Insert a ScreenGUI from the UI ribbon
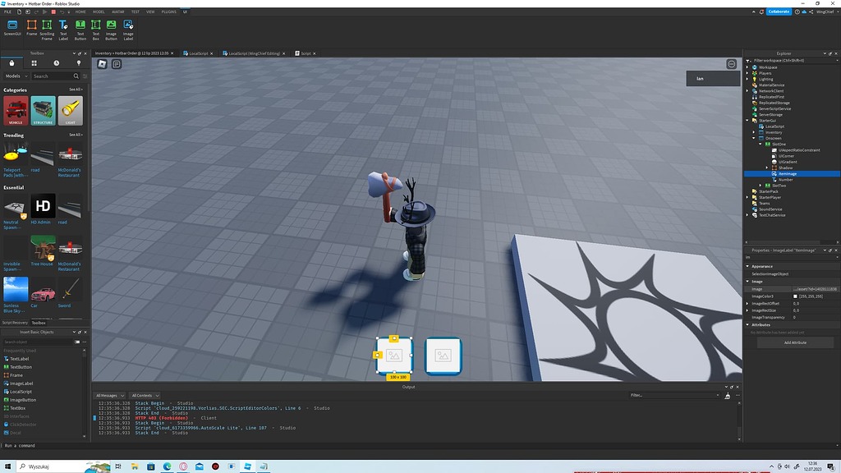The height and width of the screenshot is (473, 841). [11, 28]
